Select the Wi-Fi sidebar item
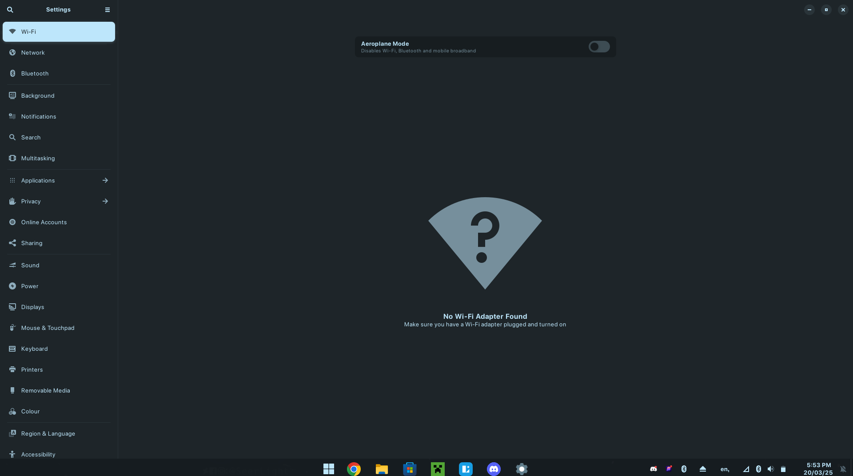 click(59, 32)
